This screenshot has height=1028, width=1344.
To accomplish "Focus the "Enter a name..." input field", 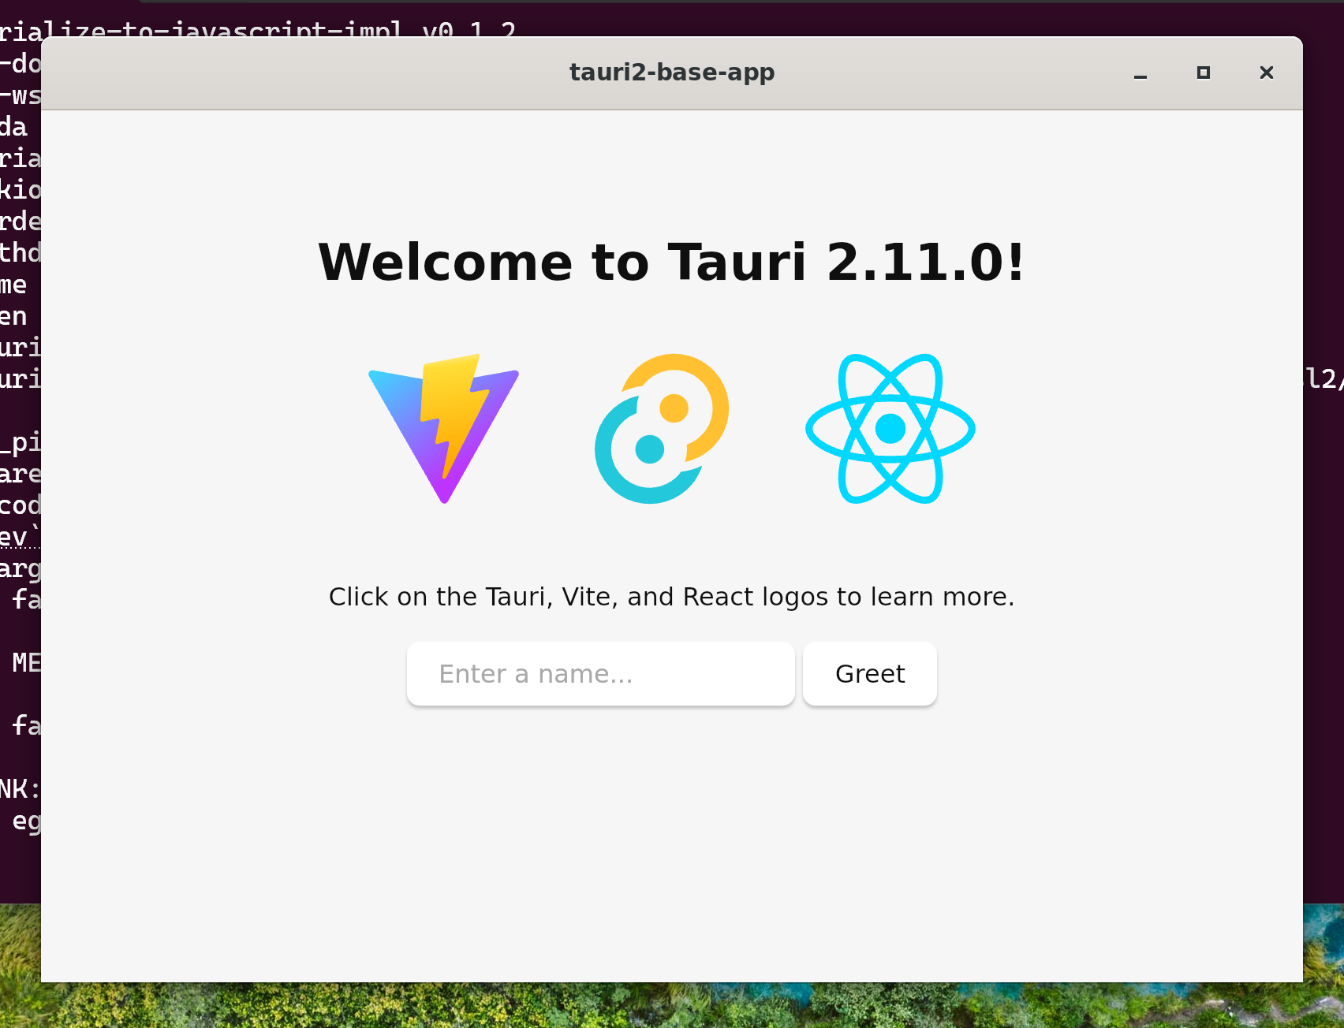I will [601, 674].
